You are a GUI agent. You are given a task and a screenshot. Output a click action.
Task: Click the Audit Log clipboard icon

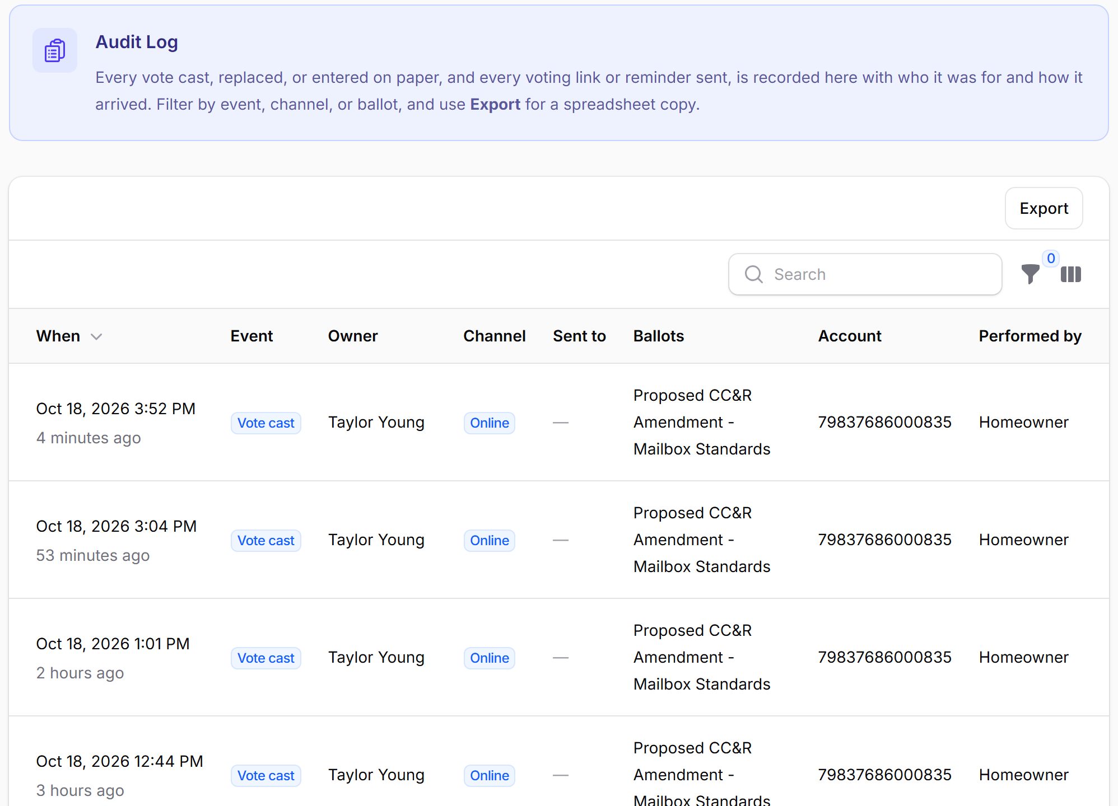[x=55, y=50]
